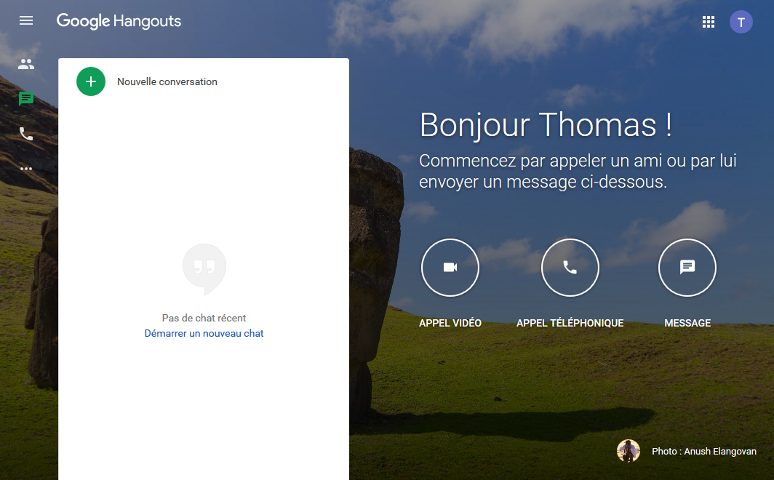
Task: Open the Google apps grid launcher
Action: click(x=709, y=22)
